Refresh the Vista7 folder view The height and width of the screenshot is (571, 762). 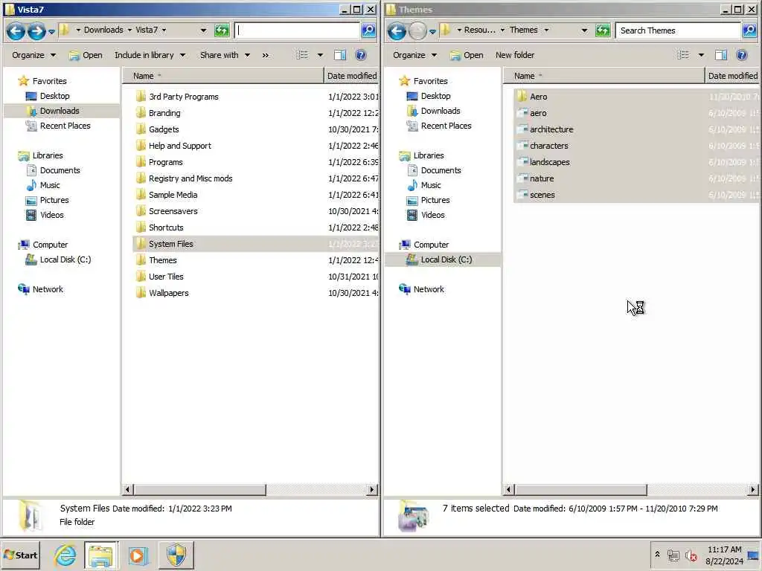point(222,30)
